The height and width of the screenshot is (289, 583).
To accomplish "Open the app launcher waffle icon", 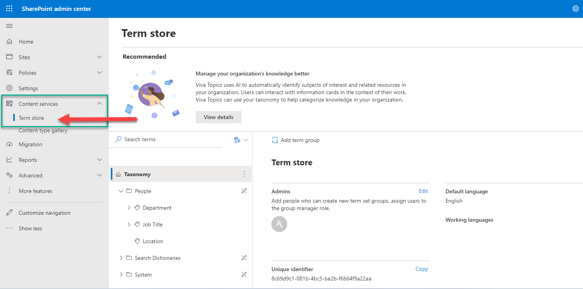I will tap(9, 9).
